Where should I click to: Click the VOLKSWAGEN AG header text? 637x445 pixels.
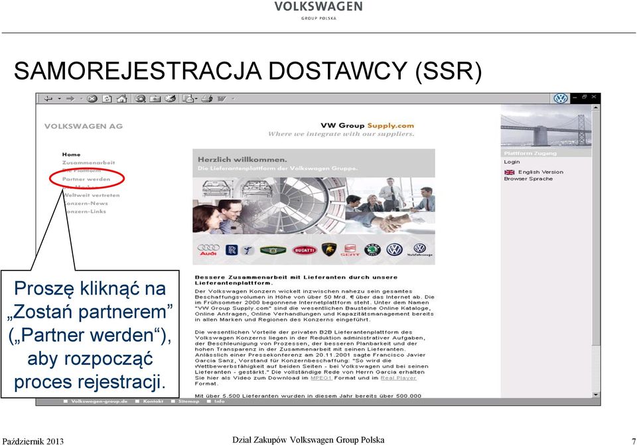[84, 126]
